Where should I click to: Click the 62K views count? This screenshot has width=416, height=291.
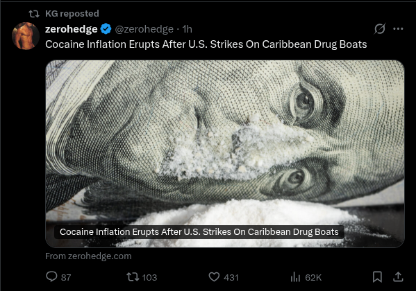click(x=313, y=278)
